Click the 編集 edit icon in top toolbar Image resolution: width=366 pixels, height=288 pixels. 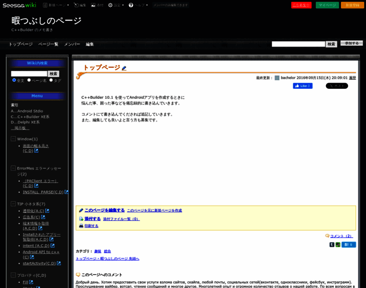click(x=80, y=5)
